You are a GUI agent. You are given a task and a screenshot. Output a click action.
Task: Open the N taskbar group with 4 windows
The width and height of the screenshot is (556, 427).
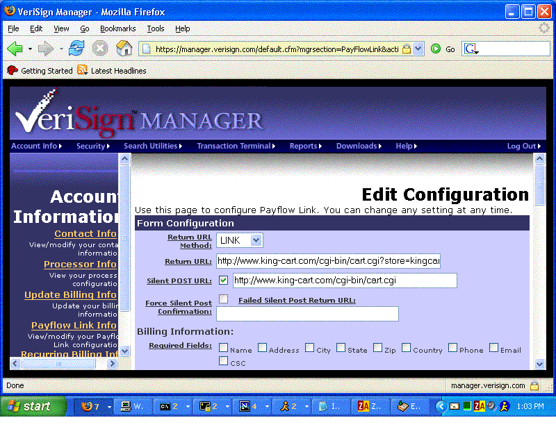click(x=252, y=406)
